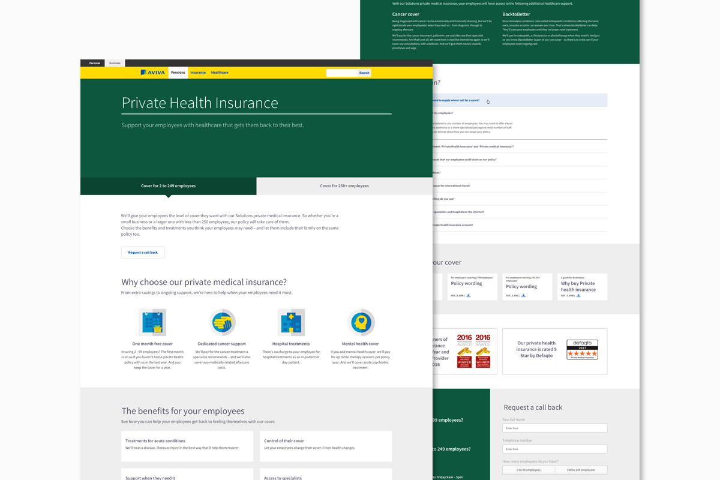Click 'Why choose our private medical insurance?' heading
The image size is (720, 480).
204,282
